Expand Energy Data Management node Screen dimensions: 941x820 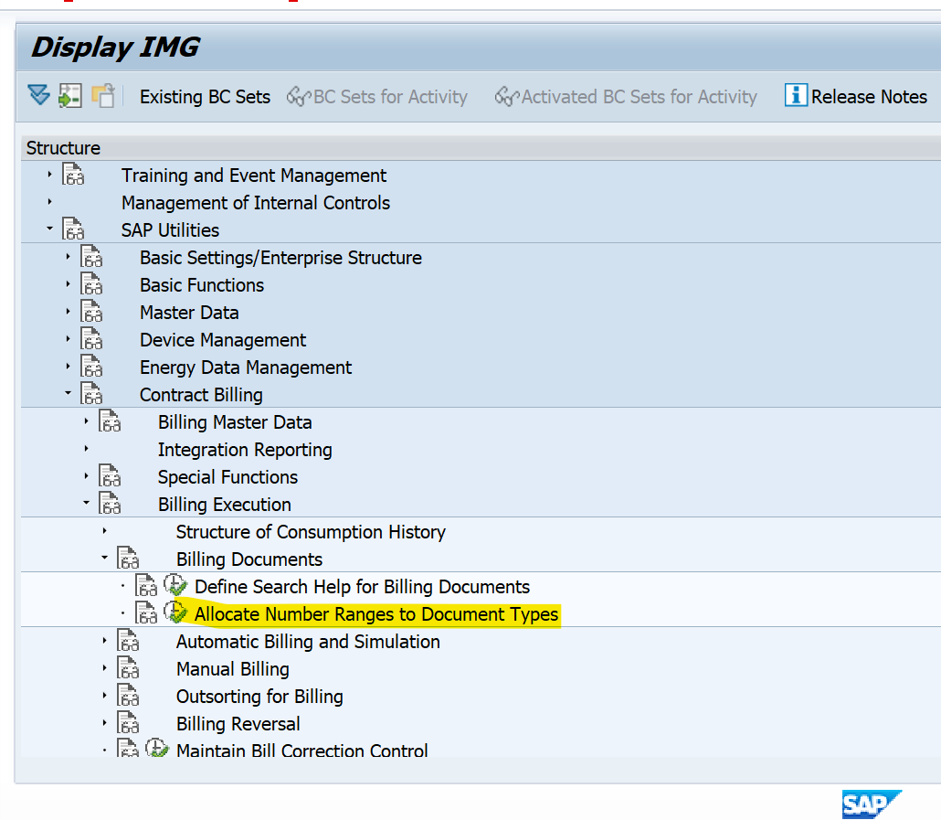(x=68, y=367)
